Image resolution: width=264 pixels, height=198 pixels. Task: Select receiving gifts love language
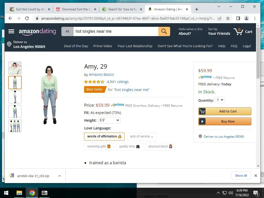99,146
